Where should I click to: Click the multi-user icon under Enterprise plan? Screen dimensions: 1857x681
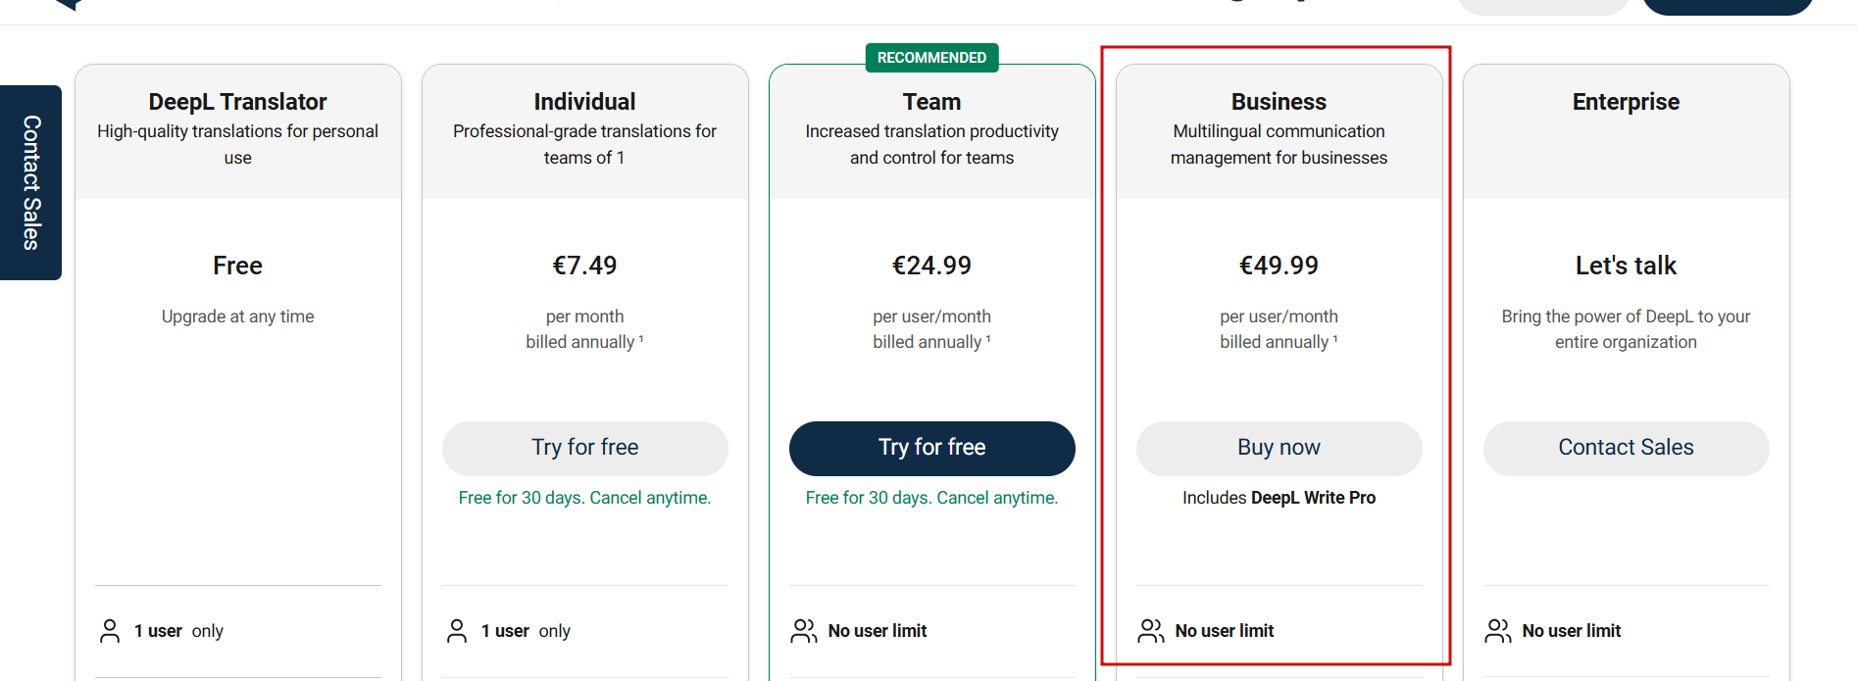[x=1498, y=631]
